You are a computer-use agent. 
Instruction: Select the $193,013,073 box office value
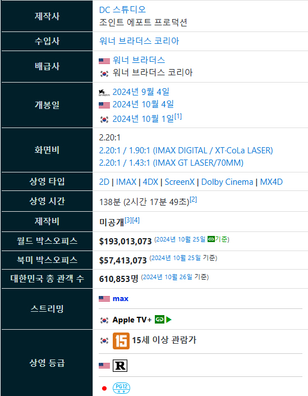[125, 241]
